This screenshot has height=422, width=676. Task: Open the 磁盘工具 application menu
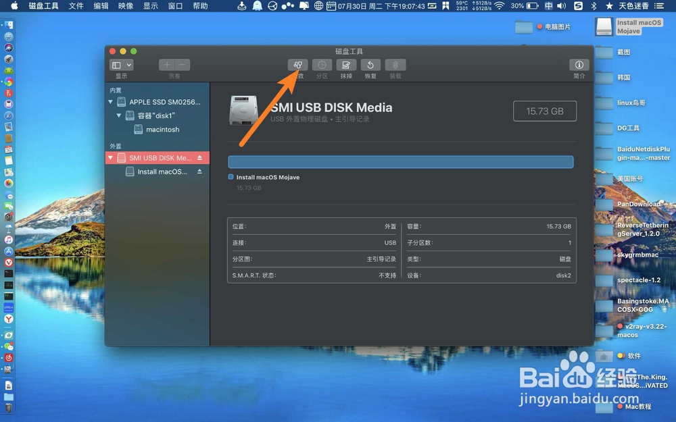click(x=43, y=5)
